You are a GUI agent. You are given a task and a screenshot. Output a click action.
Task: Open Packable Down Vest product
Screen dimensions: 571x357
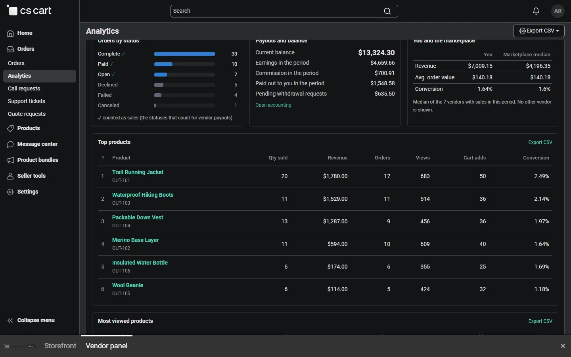pyautogui.click(x=138, y=218)
